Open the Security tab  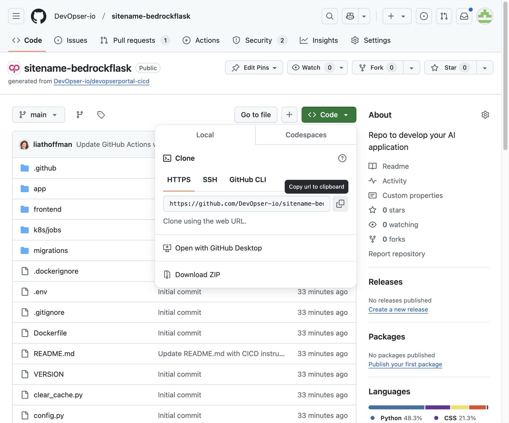pos(260,40)
